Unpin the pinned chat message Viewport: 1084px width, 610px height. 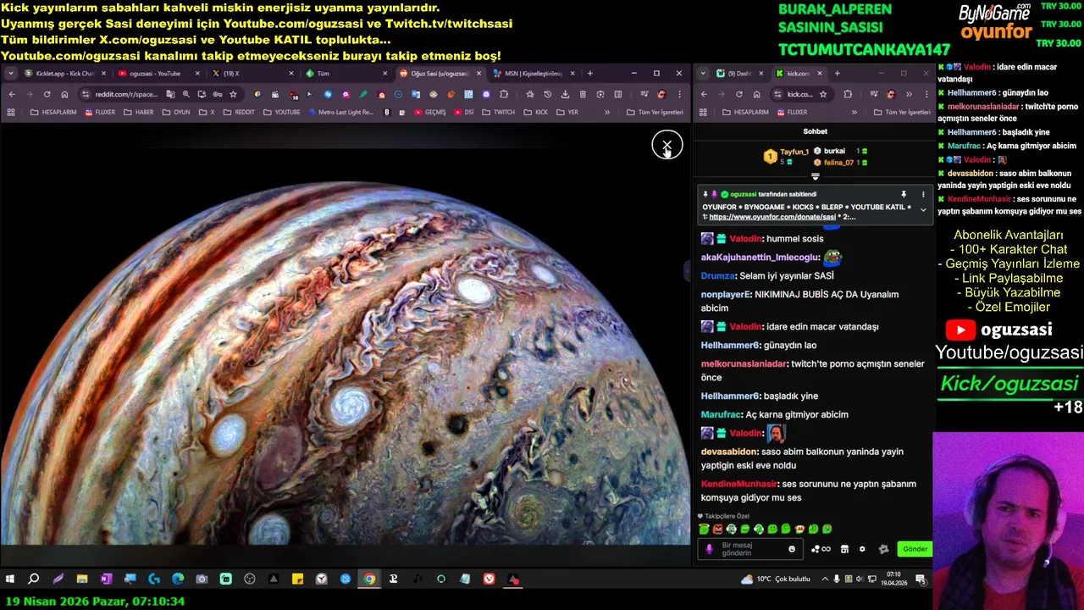point(904,194)
